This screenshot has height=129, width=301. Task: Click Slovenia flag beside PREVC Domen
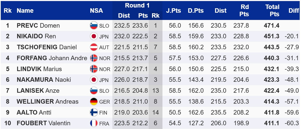point(94,25)
